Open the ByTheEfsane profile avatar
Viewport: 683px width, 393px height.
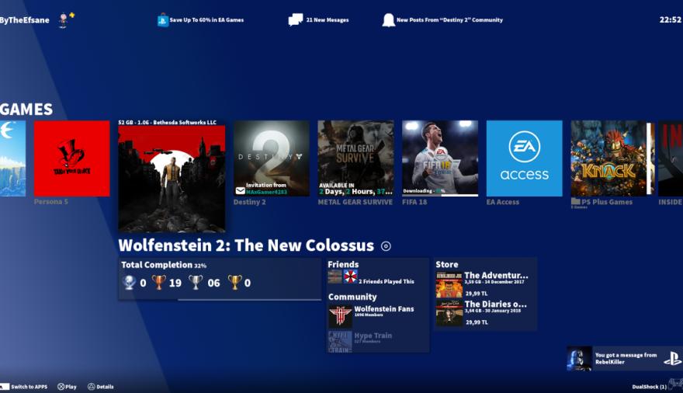click(64, 19)
